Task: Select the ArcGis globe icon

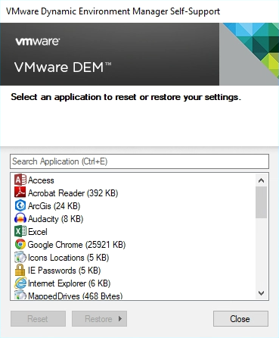Action: pyautogui.click(x=20, y=205)
